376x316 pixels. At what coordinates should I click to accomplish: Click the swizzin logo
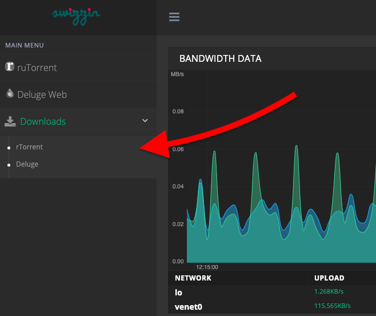click(x=76, y=16)
